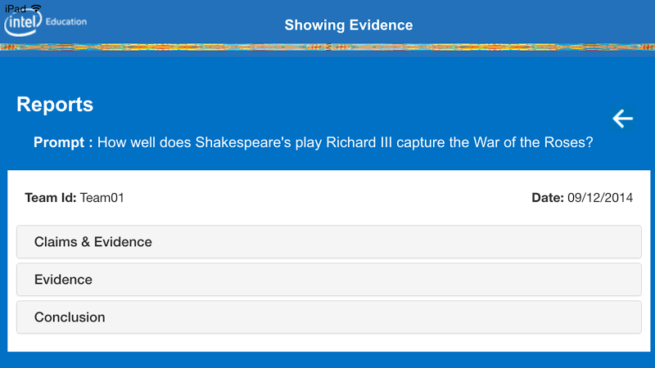
Task: Click the blue area below the report panel
Action: (327, 360)
